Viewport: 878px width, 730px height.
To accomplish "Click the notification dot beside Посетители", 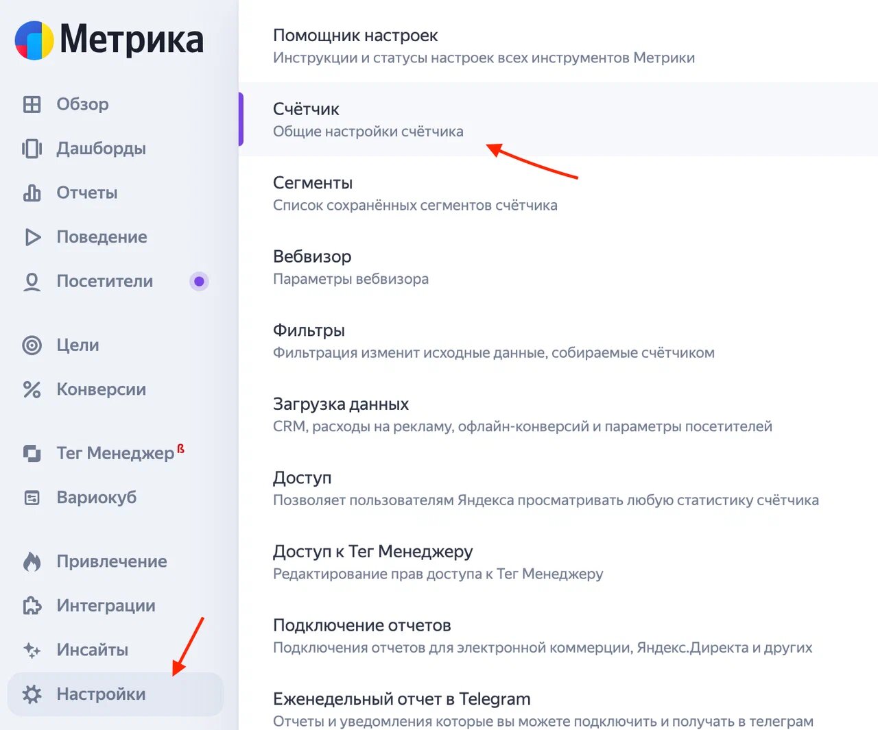I will (x=199, y=281).
